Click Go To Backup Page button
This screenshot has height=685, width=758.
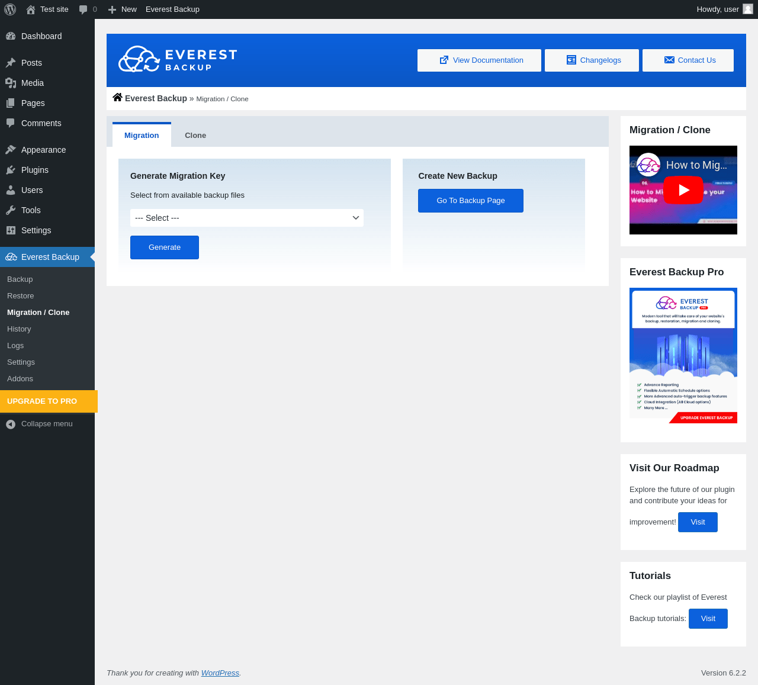pyautogui.click(x=471, y=201)
